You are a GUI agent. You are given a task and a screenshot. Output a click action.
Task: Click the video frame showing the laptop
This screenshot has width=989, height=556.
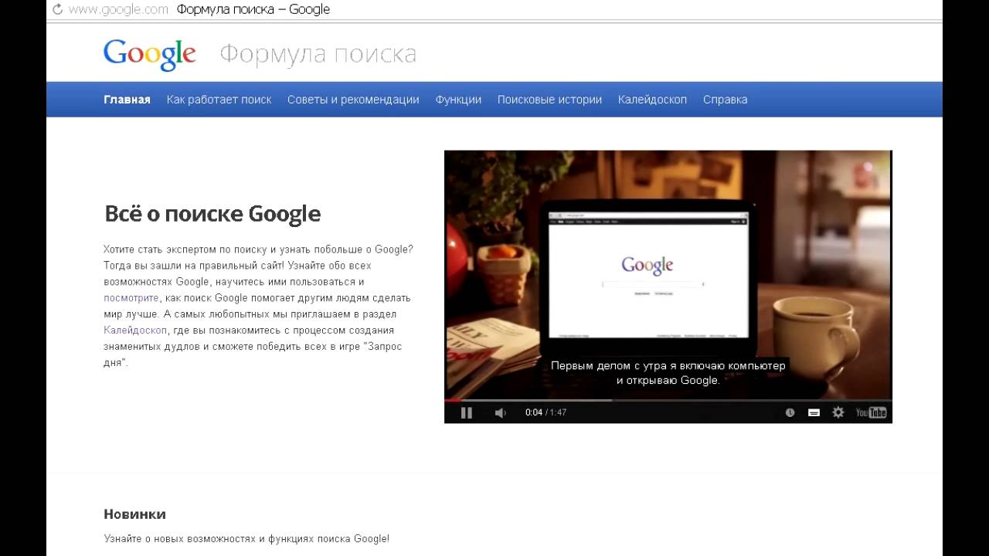[668, 274]
